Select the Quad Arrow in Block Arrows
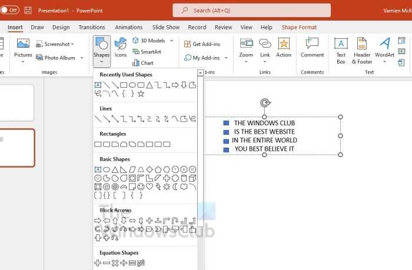 (x=149, y=221)
